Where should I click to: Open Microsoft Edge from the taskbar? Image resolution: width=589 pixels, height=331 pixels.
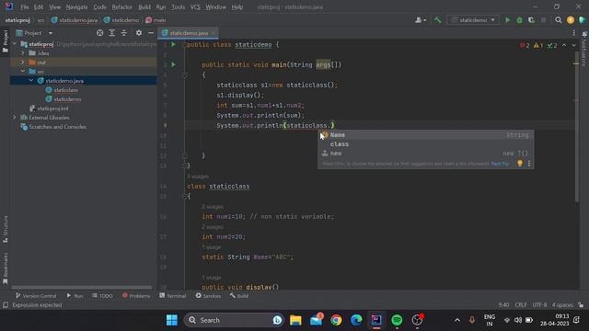click(x=356, y=320)
